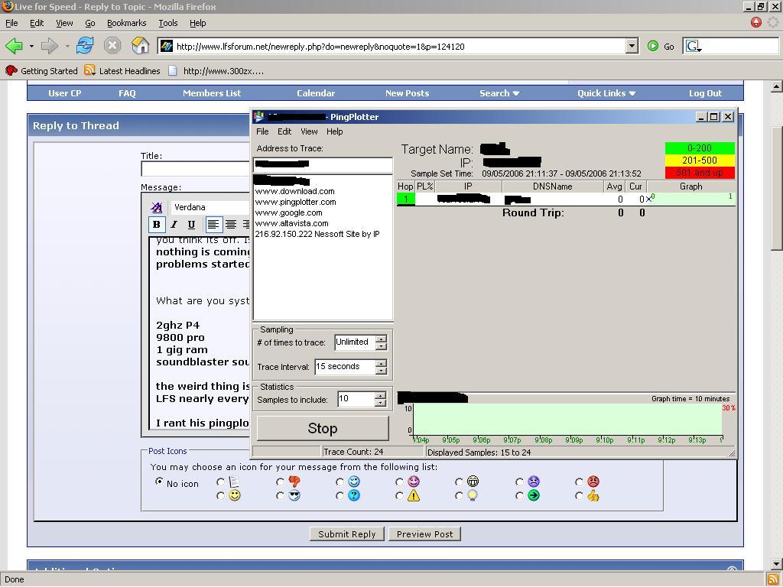
Task: Decrease the Trace Interval value
Action: 381,371
